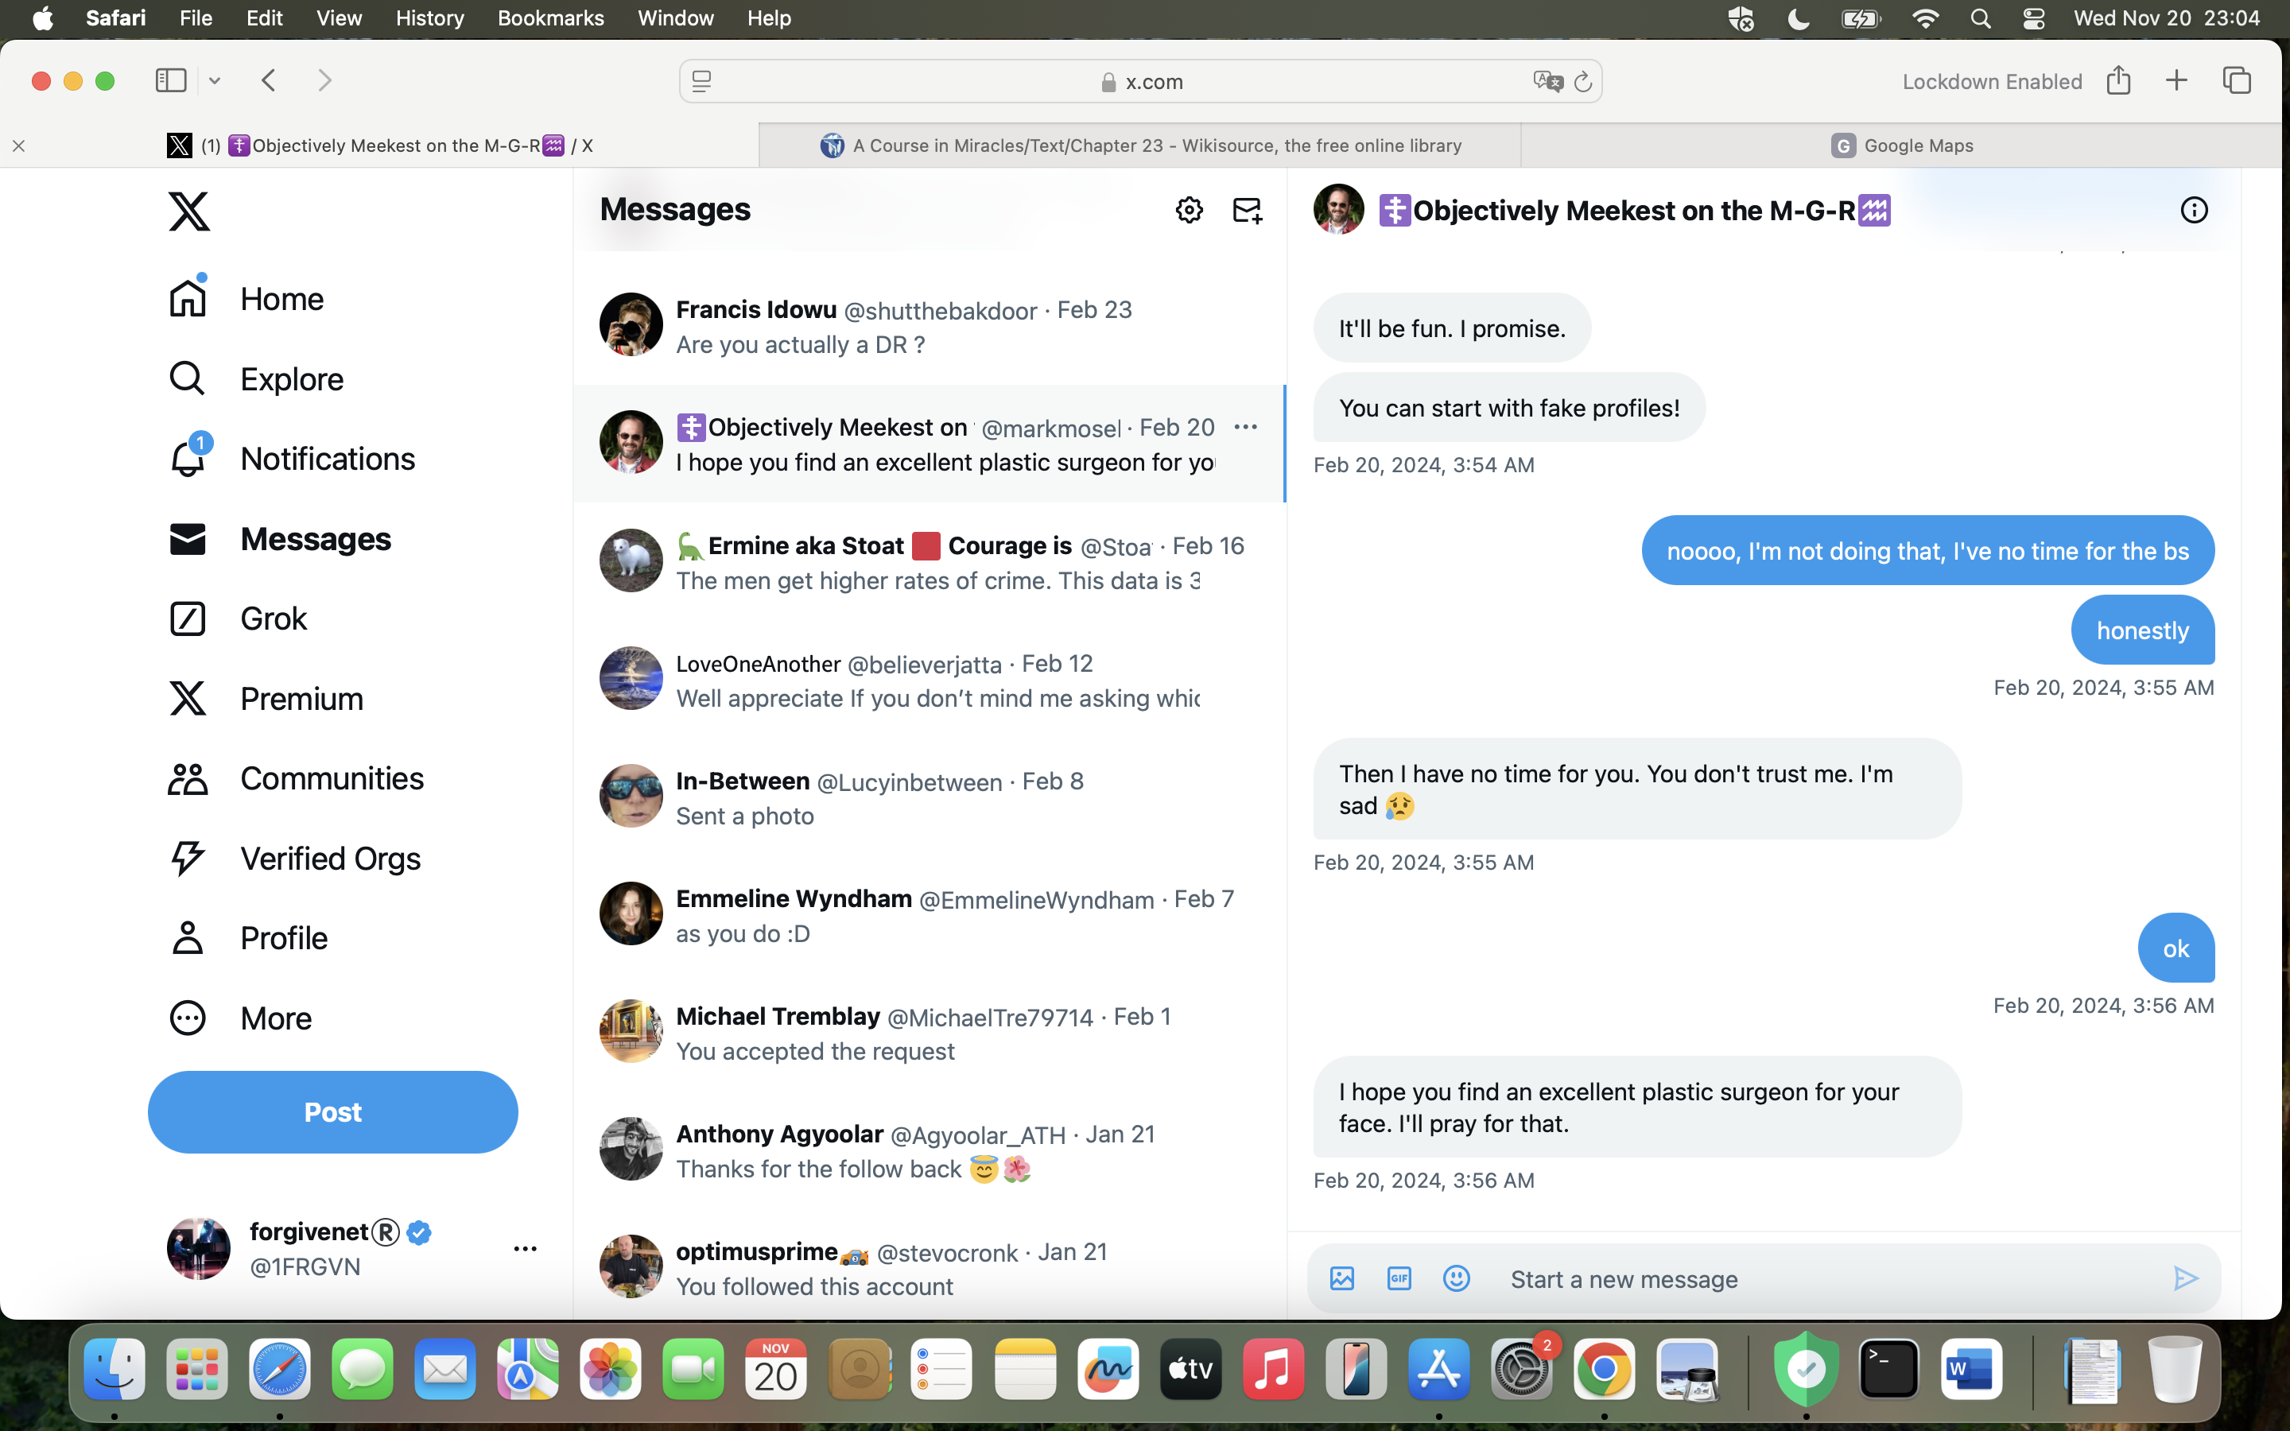
Task: Open Profile page from sidebar
Action: (x=248, y=939)
